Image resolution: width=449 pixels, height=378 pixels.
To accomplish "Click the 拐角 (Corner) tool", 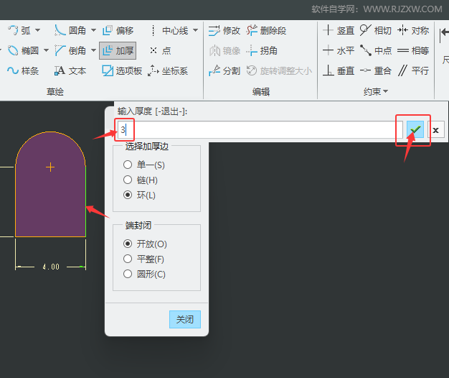I will 262,51.
